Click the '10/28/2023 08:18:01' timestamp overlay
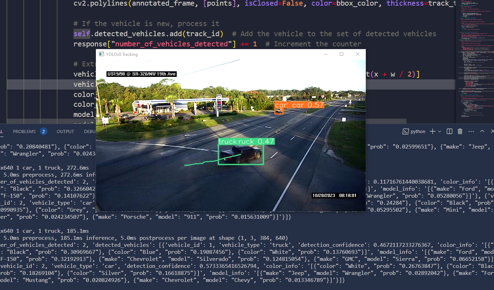The height and width of the screenshot is (290, 494). (x=334, y=196)
